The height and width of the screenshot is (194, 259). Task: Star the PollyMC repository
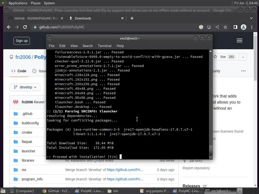(x=225, y=57)
